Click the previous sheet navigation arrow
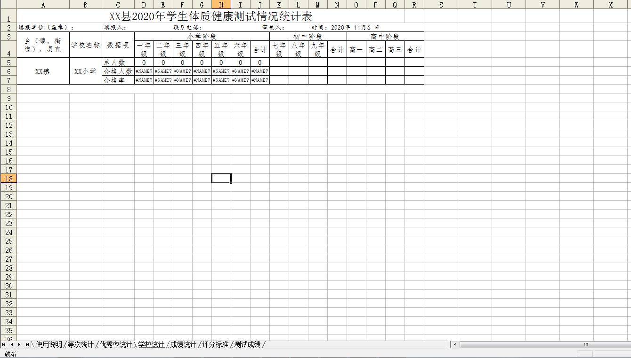Viewport: 631px width, 358px height. (11, 345)
